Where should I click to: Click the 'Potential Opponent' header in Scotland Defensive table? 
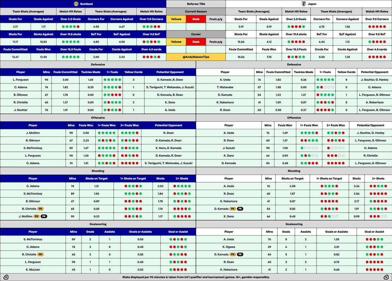tap(170, 72)
